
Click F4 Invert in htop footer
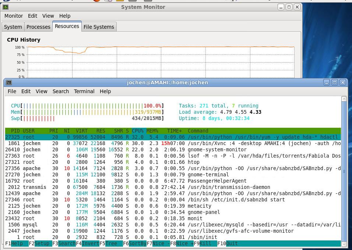(88, 243)
